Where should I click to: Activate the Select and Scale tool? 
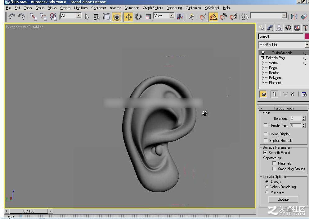point(148,16)
